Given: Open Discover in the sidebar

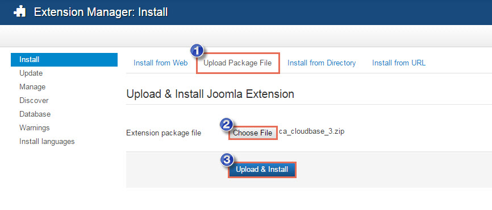Looking at the screenshot, I should [34, 101].
